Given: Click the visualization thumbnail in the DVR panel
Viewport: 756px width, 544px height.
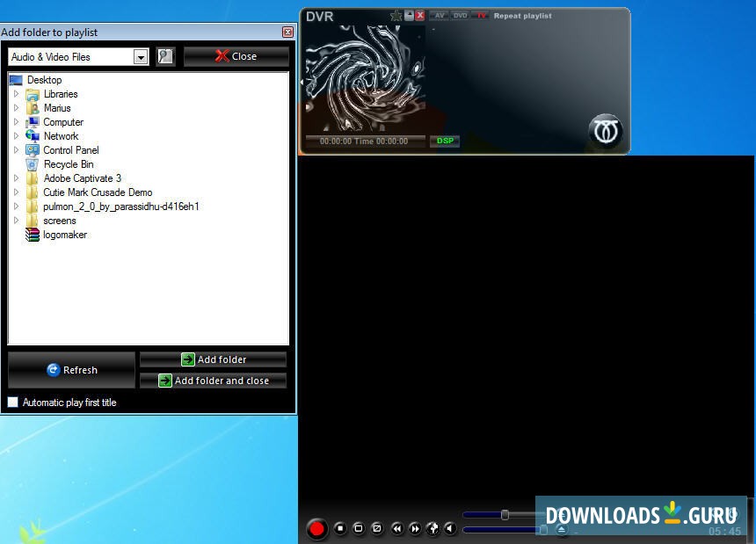Looking at the screenshot, I should tap(366, 78).
